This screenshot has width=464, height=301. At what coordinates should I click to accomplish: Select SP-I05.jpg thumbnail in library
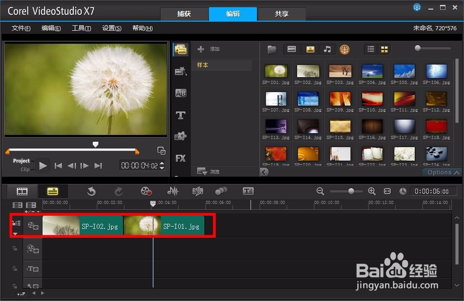[x=404, y=71]
